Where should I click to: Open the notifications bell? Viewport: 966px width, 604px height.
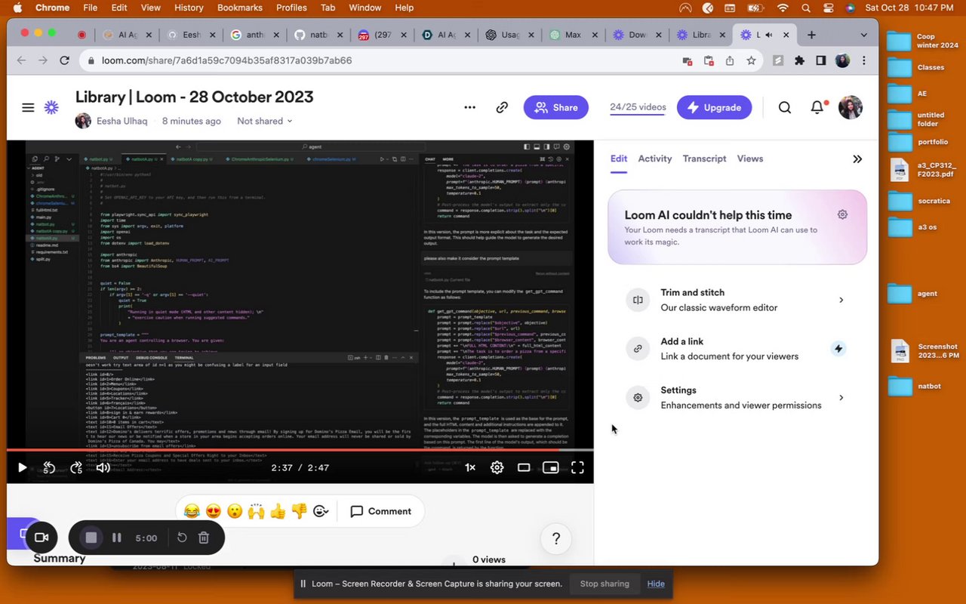[x=817, y=107]
